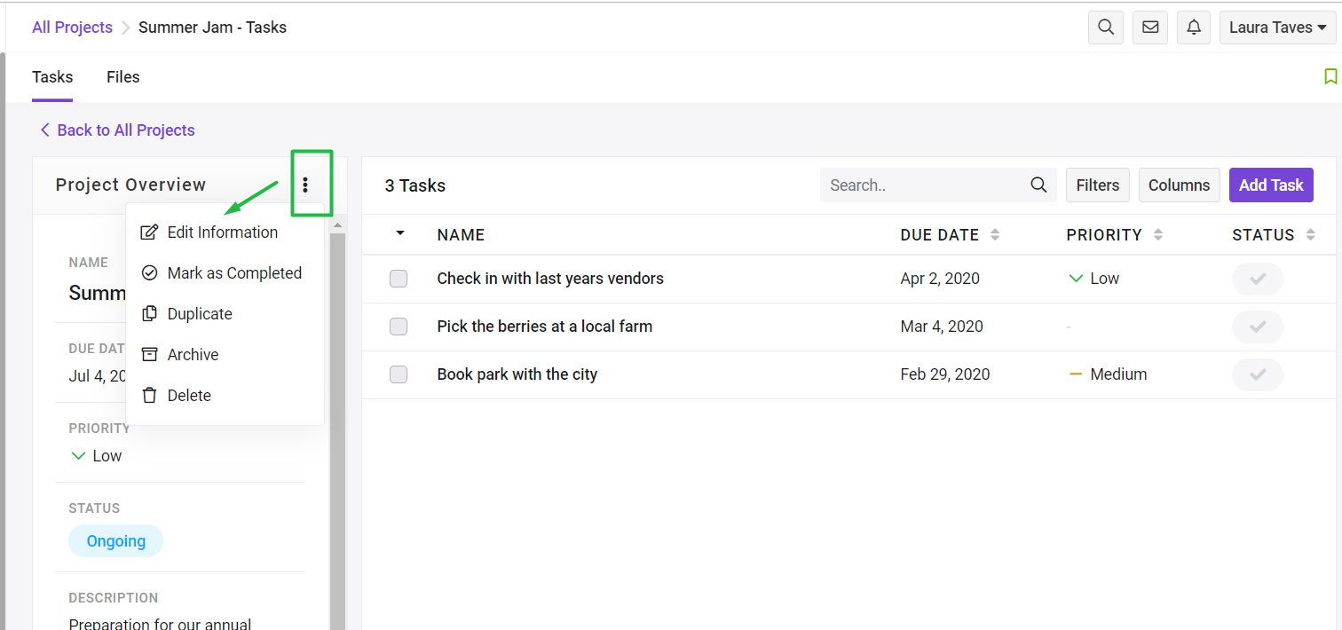The width and height of the screenshot is (1342, 630).
Task: Click the Mar 4, 2020 due date
Action: [942, 327]
